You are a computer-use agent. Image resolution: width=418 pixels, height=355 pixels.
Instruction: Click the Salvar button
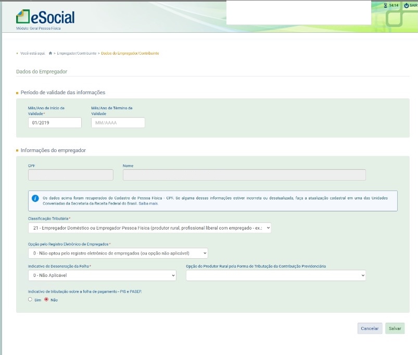395,328
